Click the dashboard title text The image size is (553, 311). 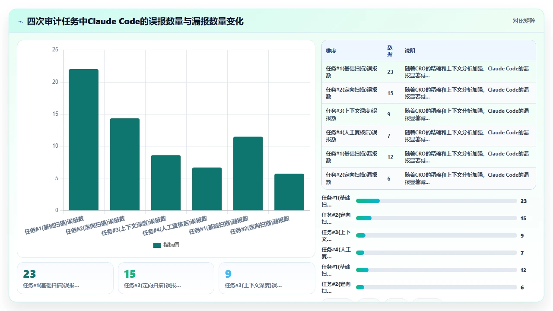point(135,21)
